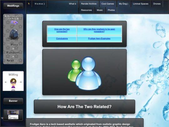This screenshot has height=127, width=169.
Task: Click the WiiRing title text
Action: pos(13,75)
